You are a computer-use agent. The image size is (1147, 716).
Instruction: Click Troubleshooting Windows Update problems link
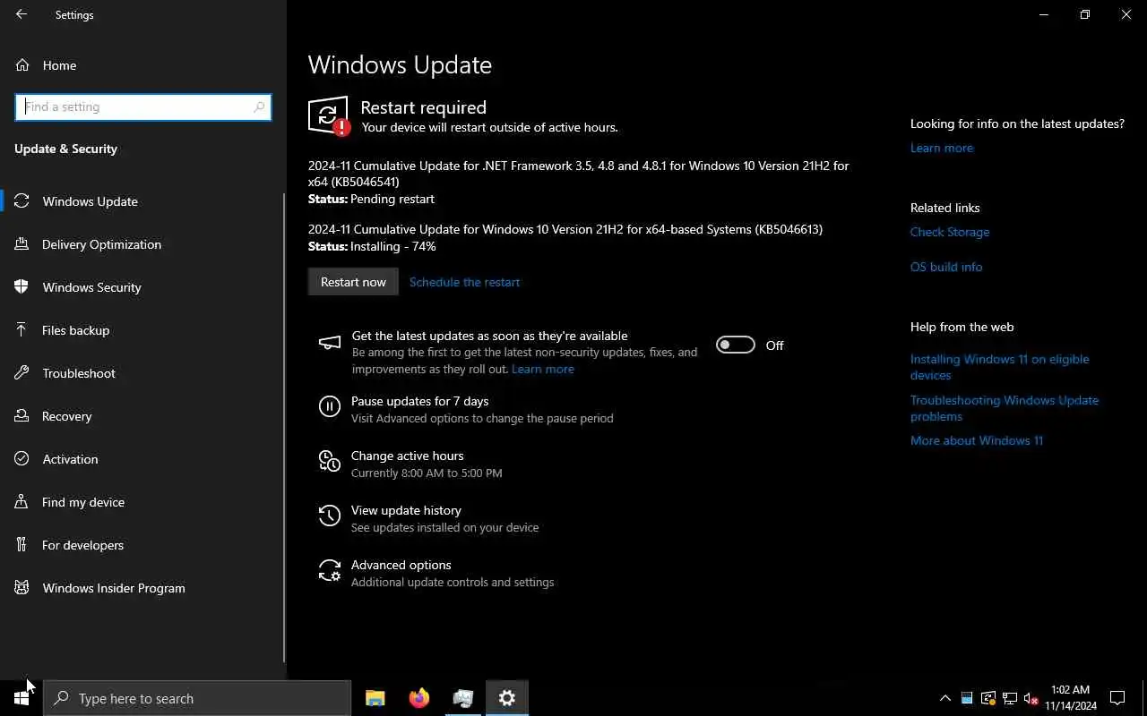(1005, 408)
